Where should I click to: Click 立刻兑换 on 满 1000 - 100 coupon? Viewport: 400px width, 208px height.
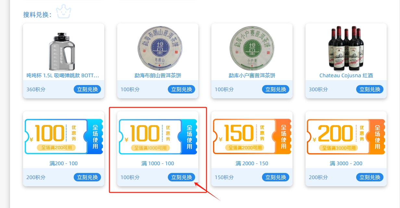[181, 177]
